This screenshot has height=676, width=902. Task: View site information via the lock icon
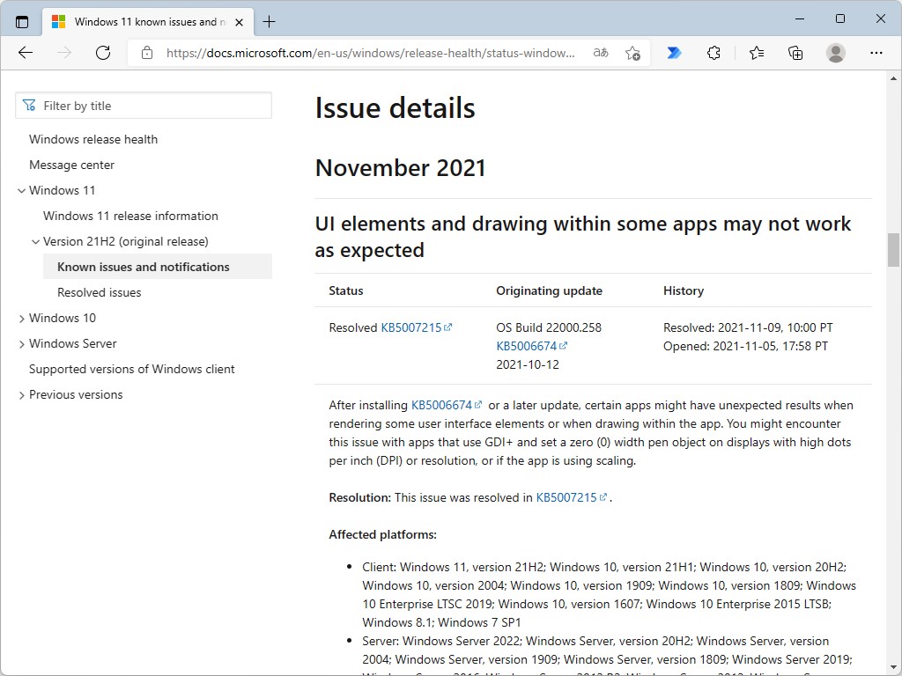[x=147, y=53]
